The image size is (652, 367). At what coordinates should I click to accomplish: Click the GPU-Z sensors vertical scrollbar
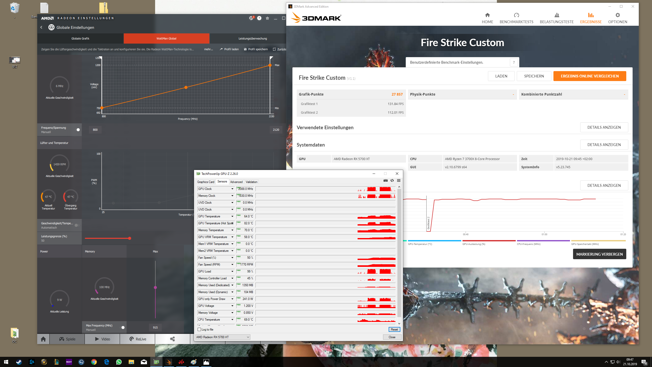399,253
